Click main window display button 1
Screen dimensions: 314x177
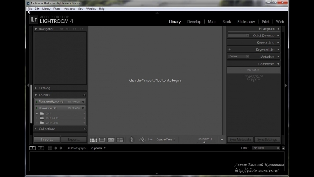point(33,148)
